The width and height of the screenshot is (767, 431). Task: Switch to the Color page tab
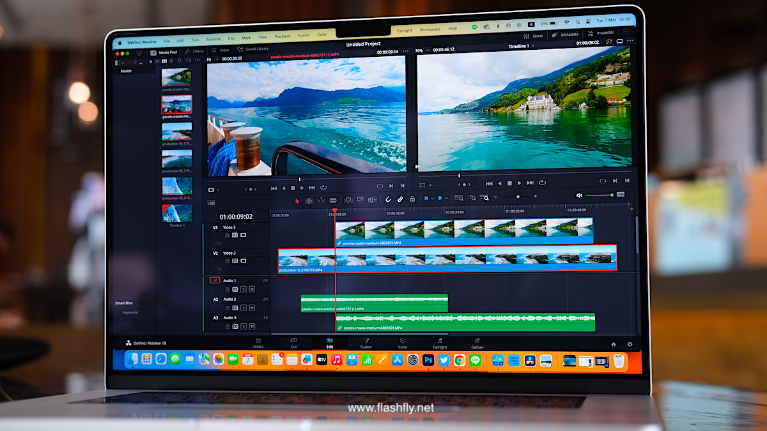pos(403,344)
